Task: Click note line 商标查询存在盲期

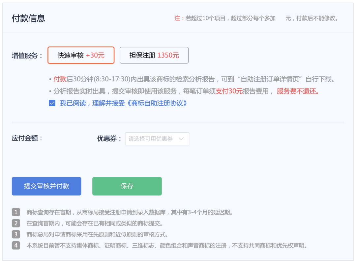Action: 130,212
